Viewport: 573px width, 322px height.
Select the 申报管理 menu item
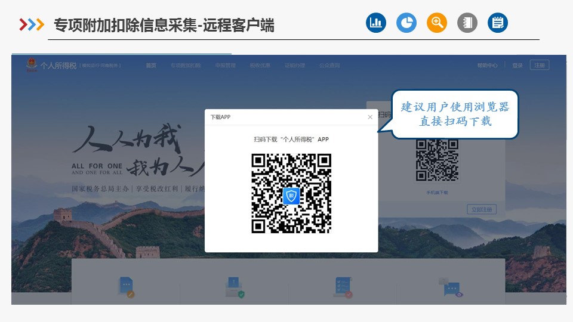(226, 66)
